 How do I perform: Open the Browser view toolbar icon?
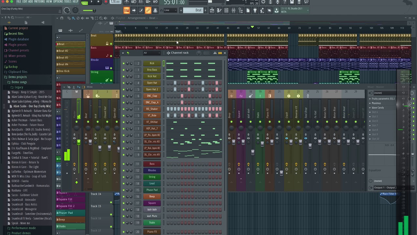point(240,10)
